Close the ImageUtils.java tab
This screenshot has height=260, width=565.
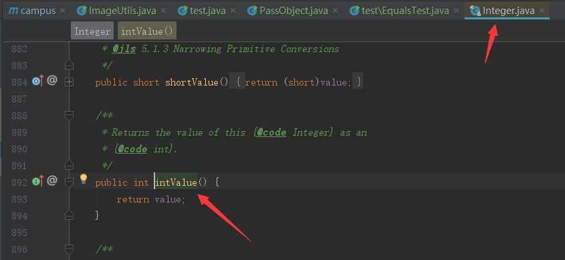click(x=164, y=11)
